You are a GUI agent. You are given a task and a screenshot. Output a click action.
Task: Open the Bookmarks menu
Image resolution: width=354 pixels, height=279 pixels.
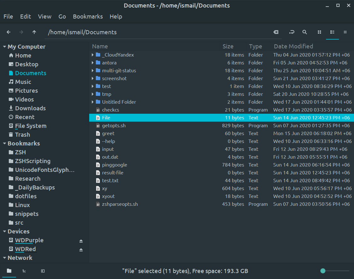click(88, 16)
